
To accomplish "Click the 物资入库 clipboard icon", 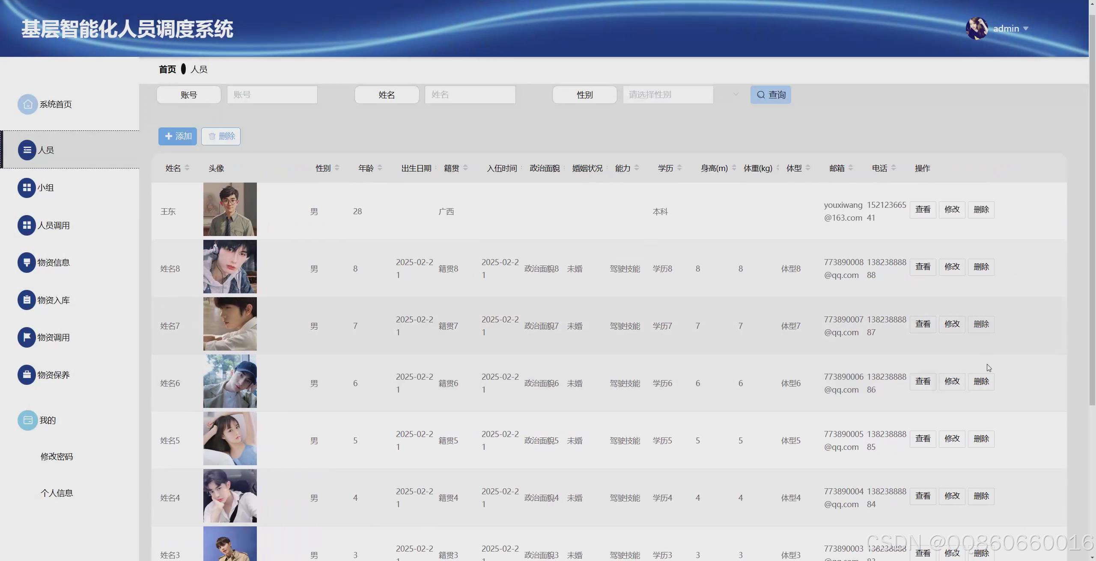I will point(27,300).
